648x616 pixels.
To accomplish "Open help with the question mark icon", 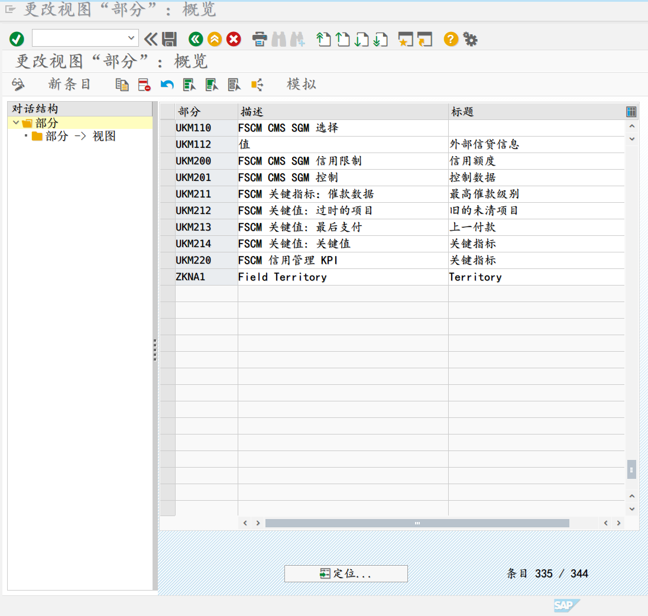I will [x=451, y=39].
